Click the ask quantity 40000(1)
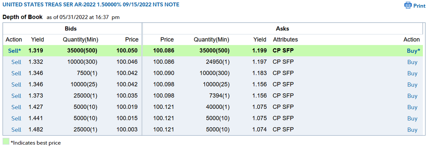Screen dimensions: 431x151 (218, 107)
